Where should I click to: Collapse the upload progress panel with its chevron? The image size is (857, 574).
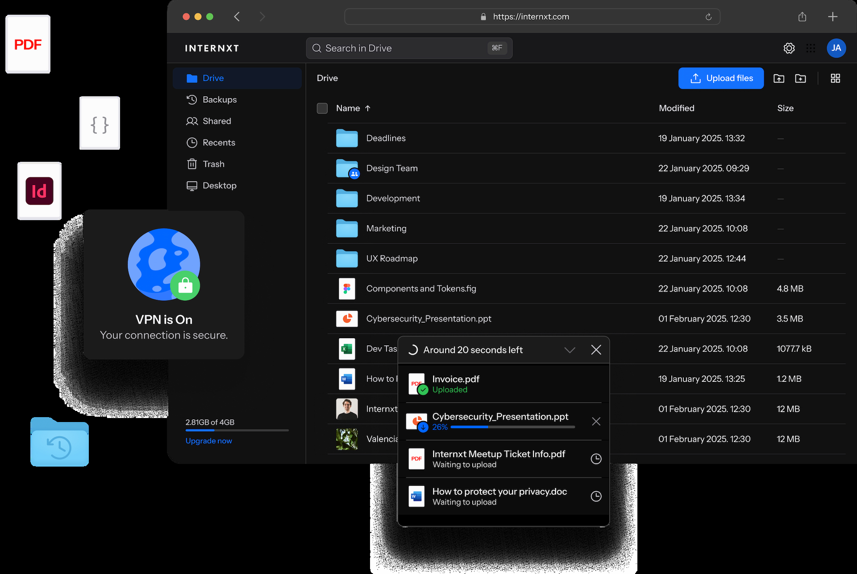click(x=570, y=350)
